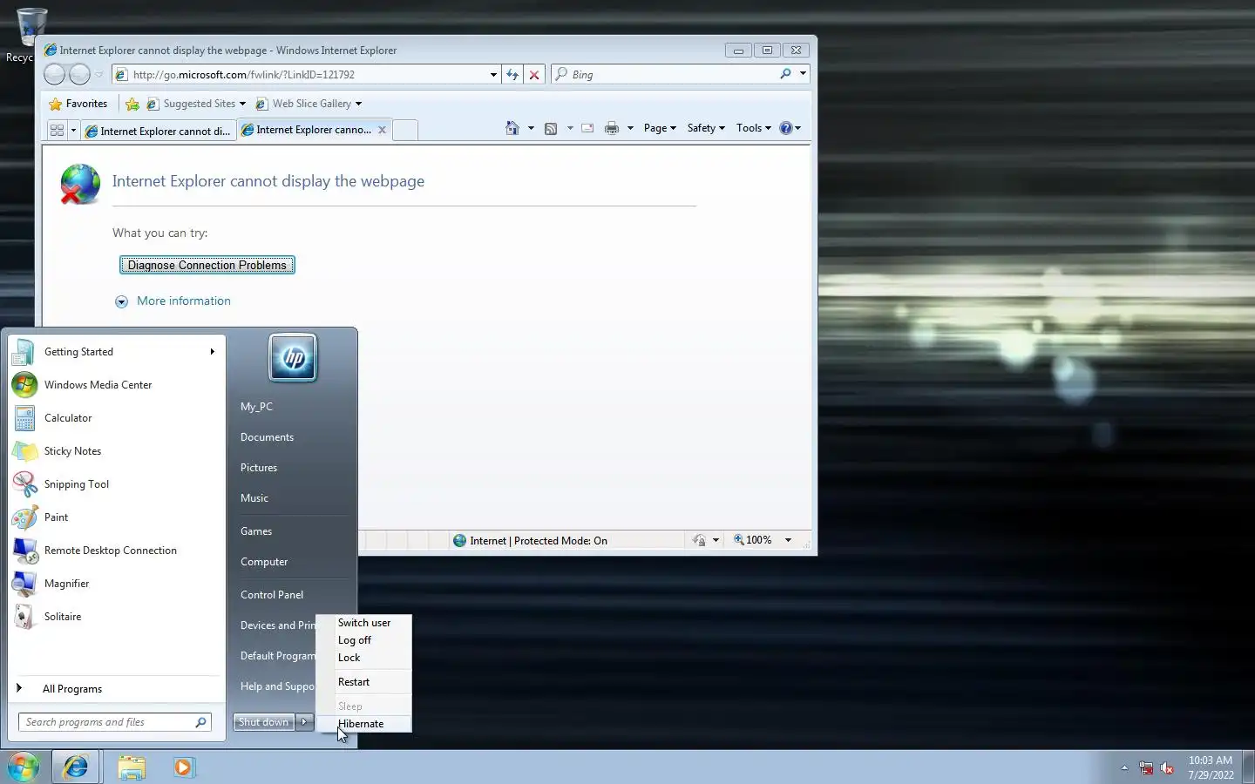Launch Magnifier from Start menu
This screenshot has height=784, width=1255.
pyautogui.click(x=117, y=584)
